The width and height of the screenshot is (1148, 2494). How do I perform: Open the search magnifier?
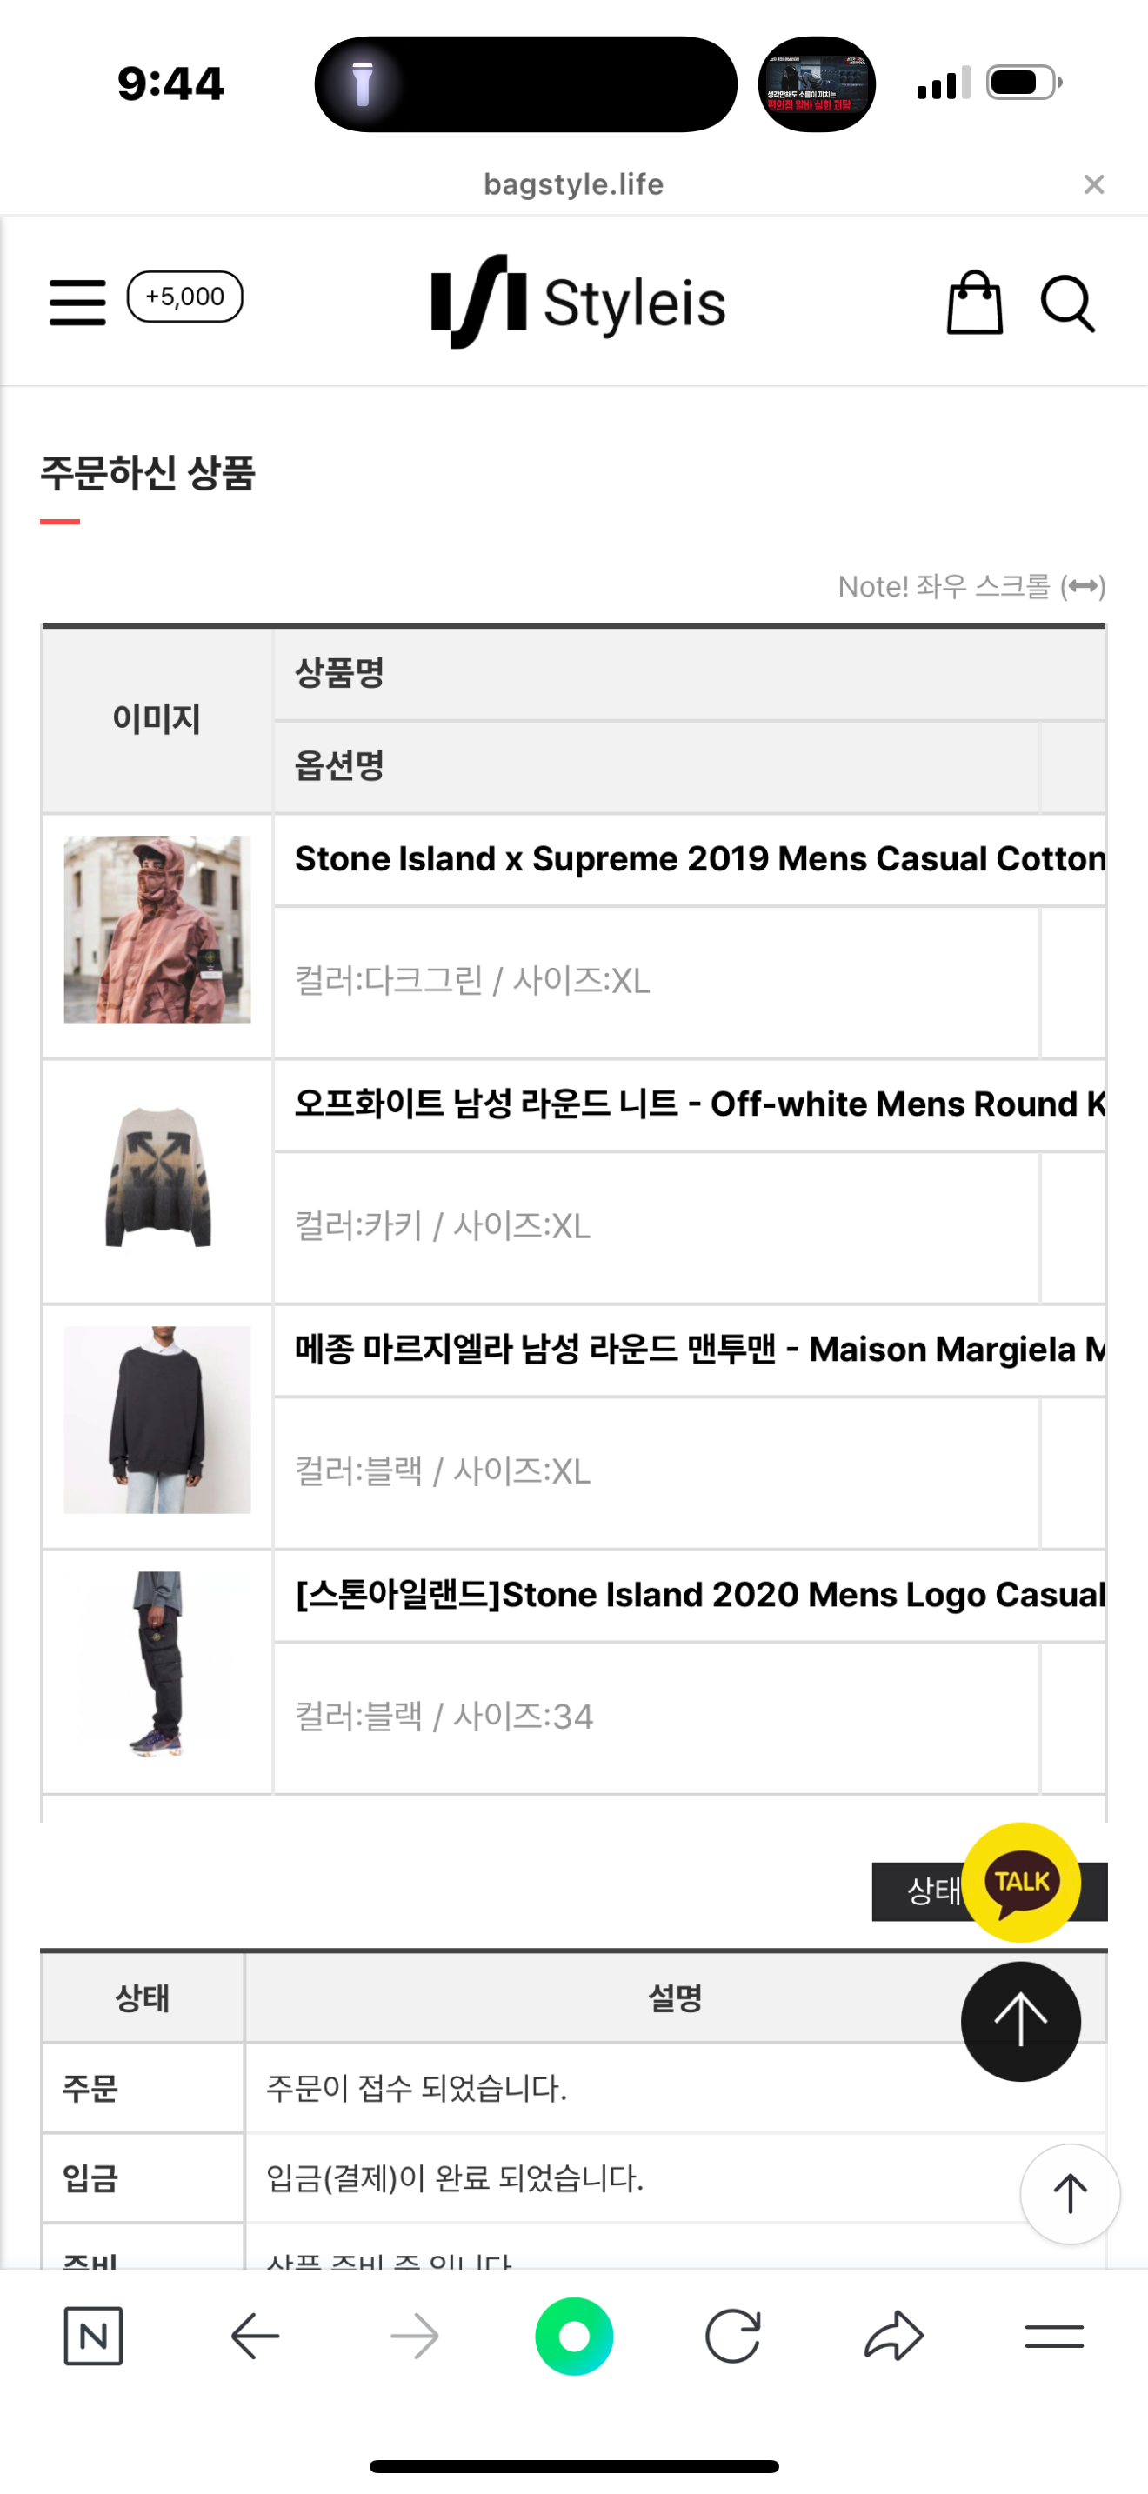1067,304
